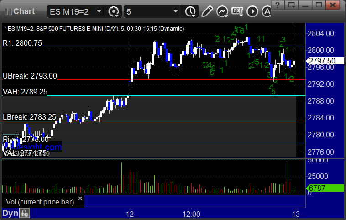Click the 2804.00 price axis label
The image size is (346, 220).
pyautogui.click(x=320, y=33)
